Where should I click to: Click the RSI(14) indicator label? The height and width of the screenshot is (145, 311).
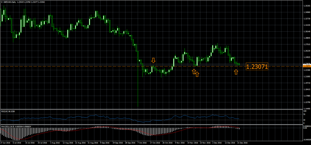pos(4,112)
